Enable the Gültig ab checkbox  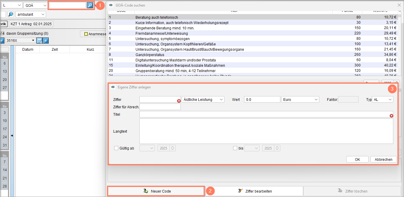click(116, 148)
